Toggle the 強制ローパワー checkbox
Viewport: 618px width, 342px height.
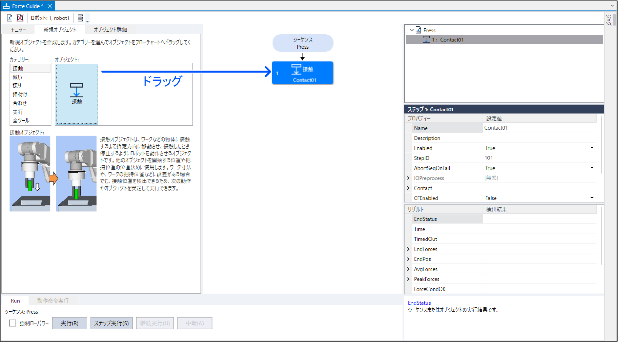[13, 323]
